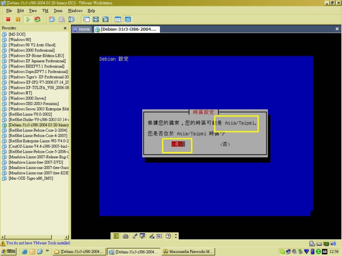
Task: Select [Mandriva-Linux-free-2007-DVD] favorite
Action: pos(36,162)
